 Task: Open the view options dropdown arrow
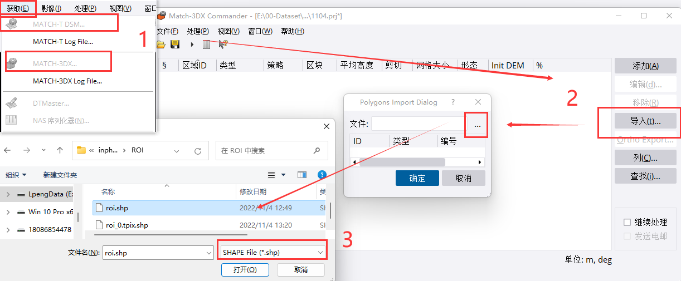(x=283, y=175)
